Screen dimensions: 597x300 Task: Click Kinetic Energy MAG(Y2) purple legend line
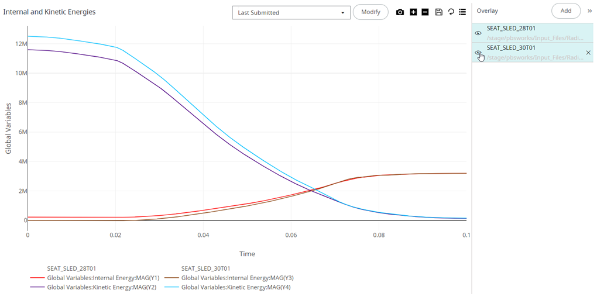pyautogui.click(x=37, y=288)
